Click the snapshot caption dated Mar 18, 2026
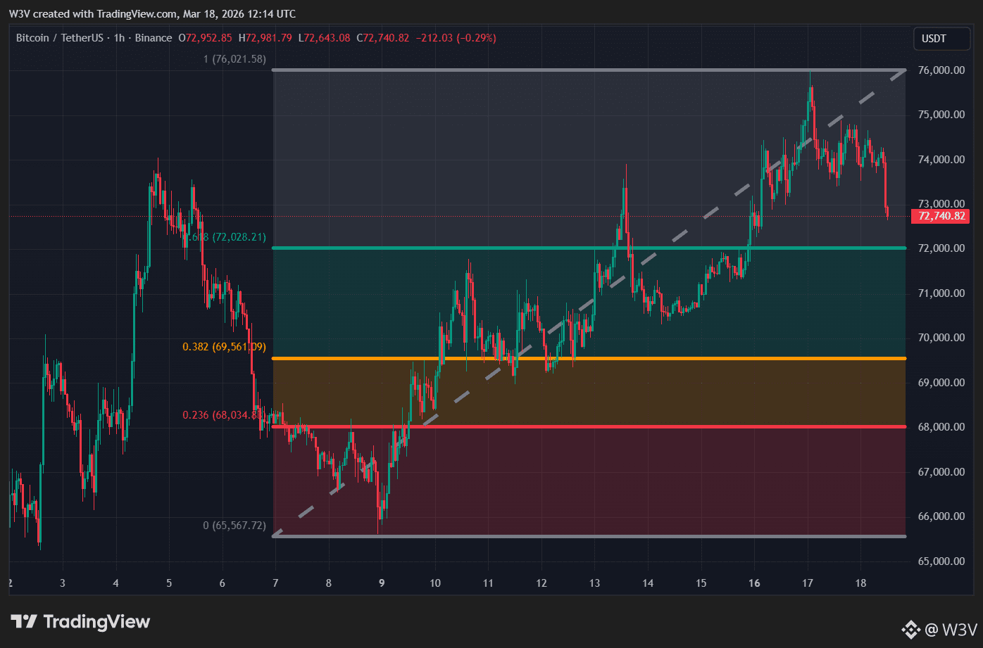The width and height of the screenshot is (983, 648). pyautogui.click(x=153, y=14)
